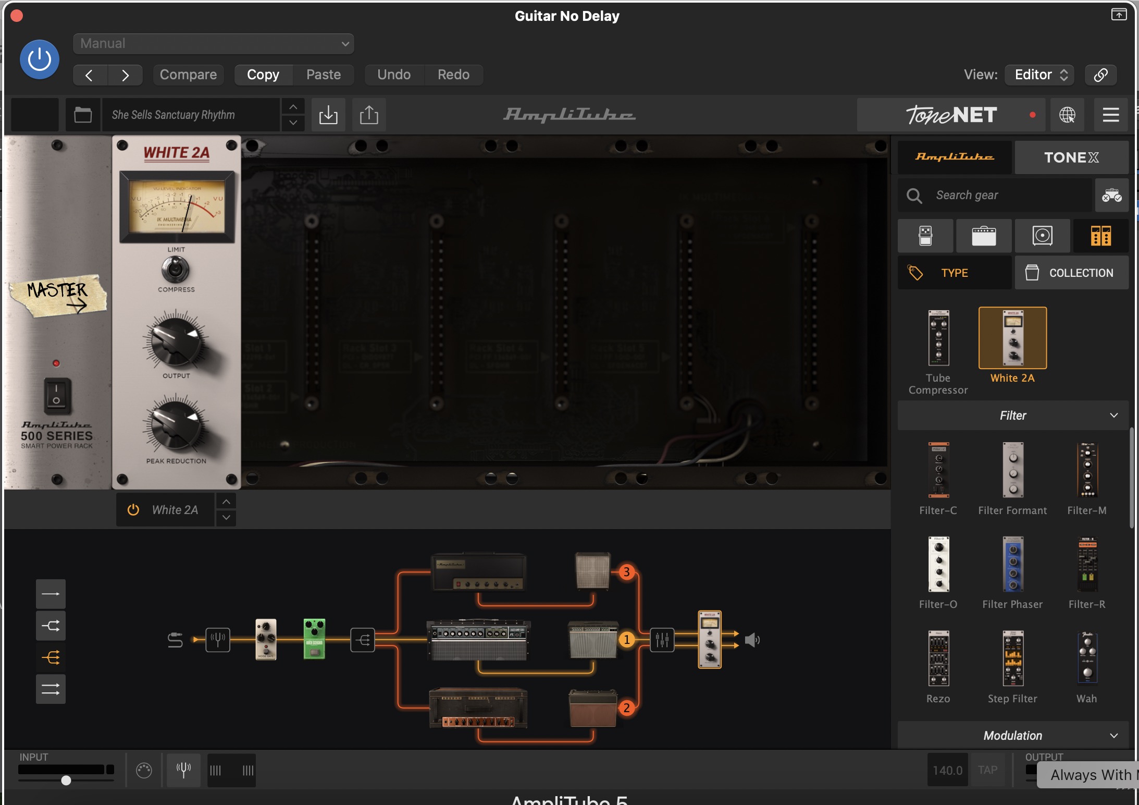
Task: Click the Redo button
Action: pos(453,75)
